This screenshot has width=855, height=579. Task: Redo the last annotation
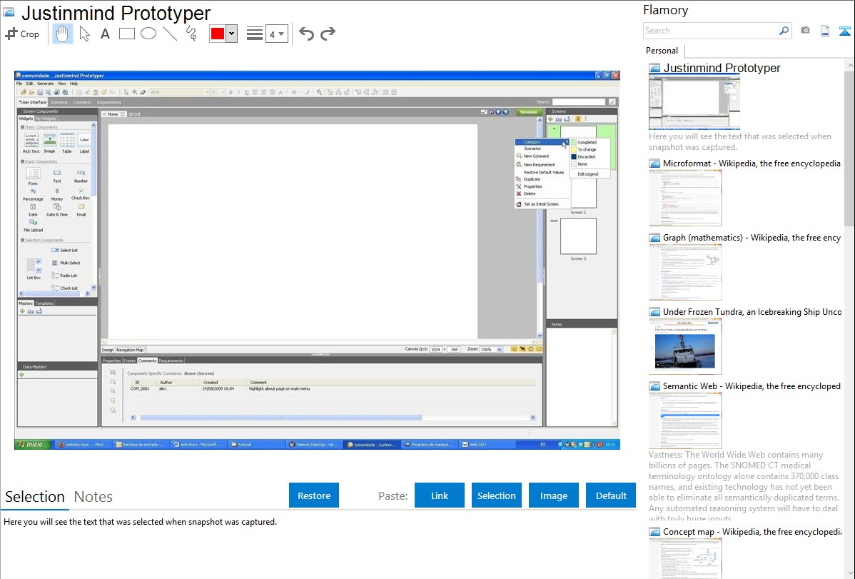coord(328,34)
